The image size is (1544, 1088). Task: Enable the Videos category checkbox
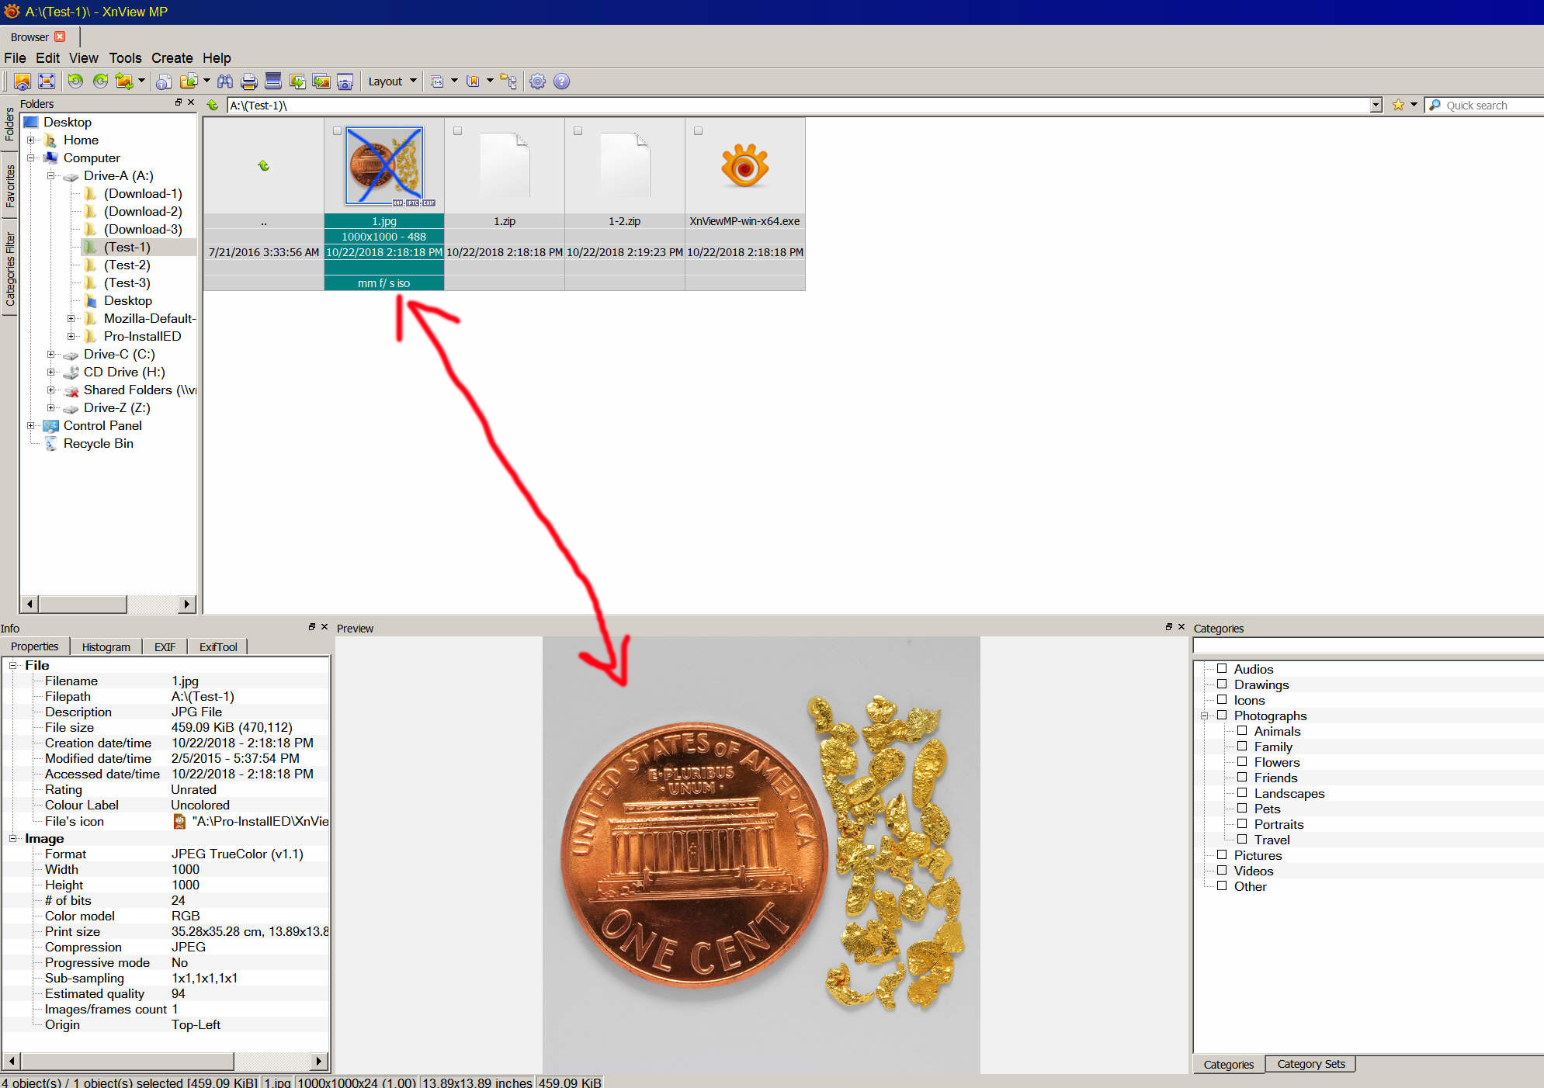(x=1222, y=870)
